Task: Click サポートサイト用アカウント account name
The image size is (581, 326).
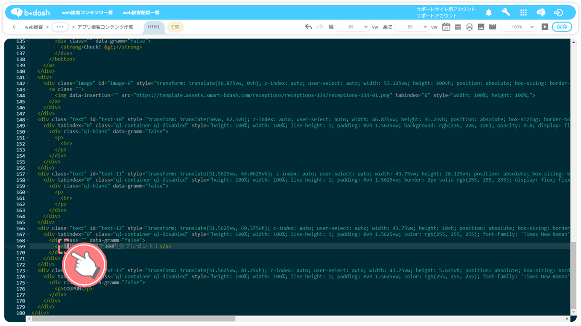Action: (446, 9)
